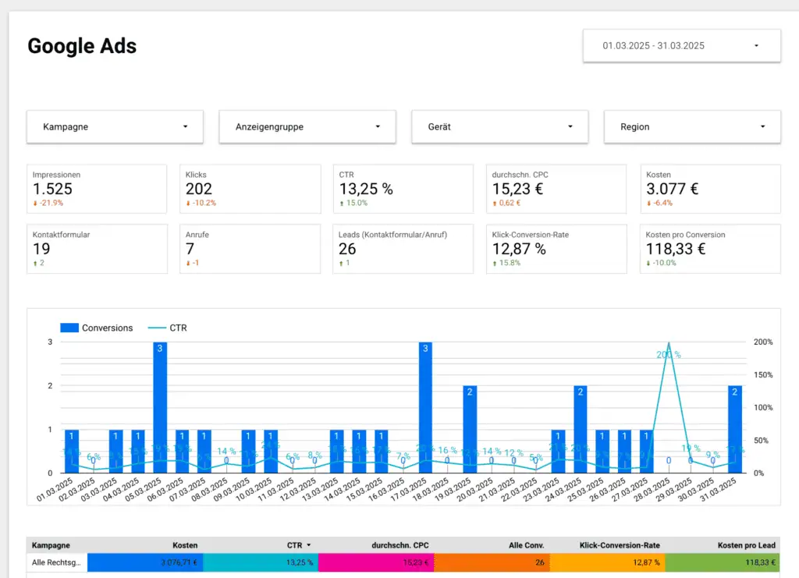Click the 13,25 % CTR table cell
This screenshot has width=799, height=578.
coord(261,562)
